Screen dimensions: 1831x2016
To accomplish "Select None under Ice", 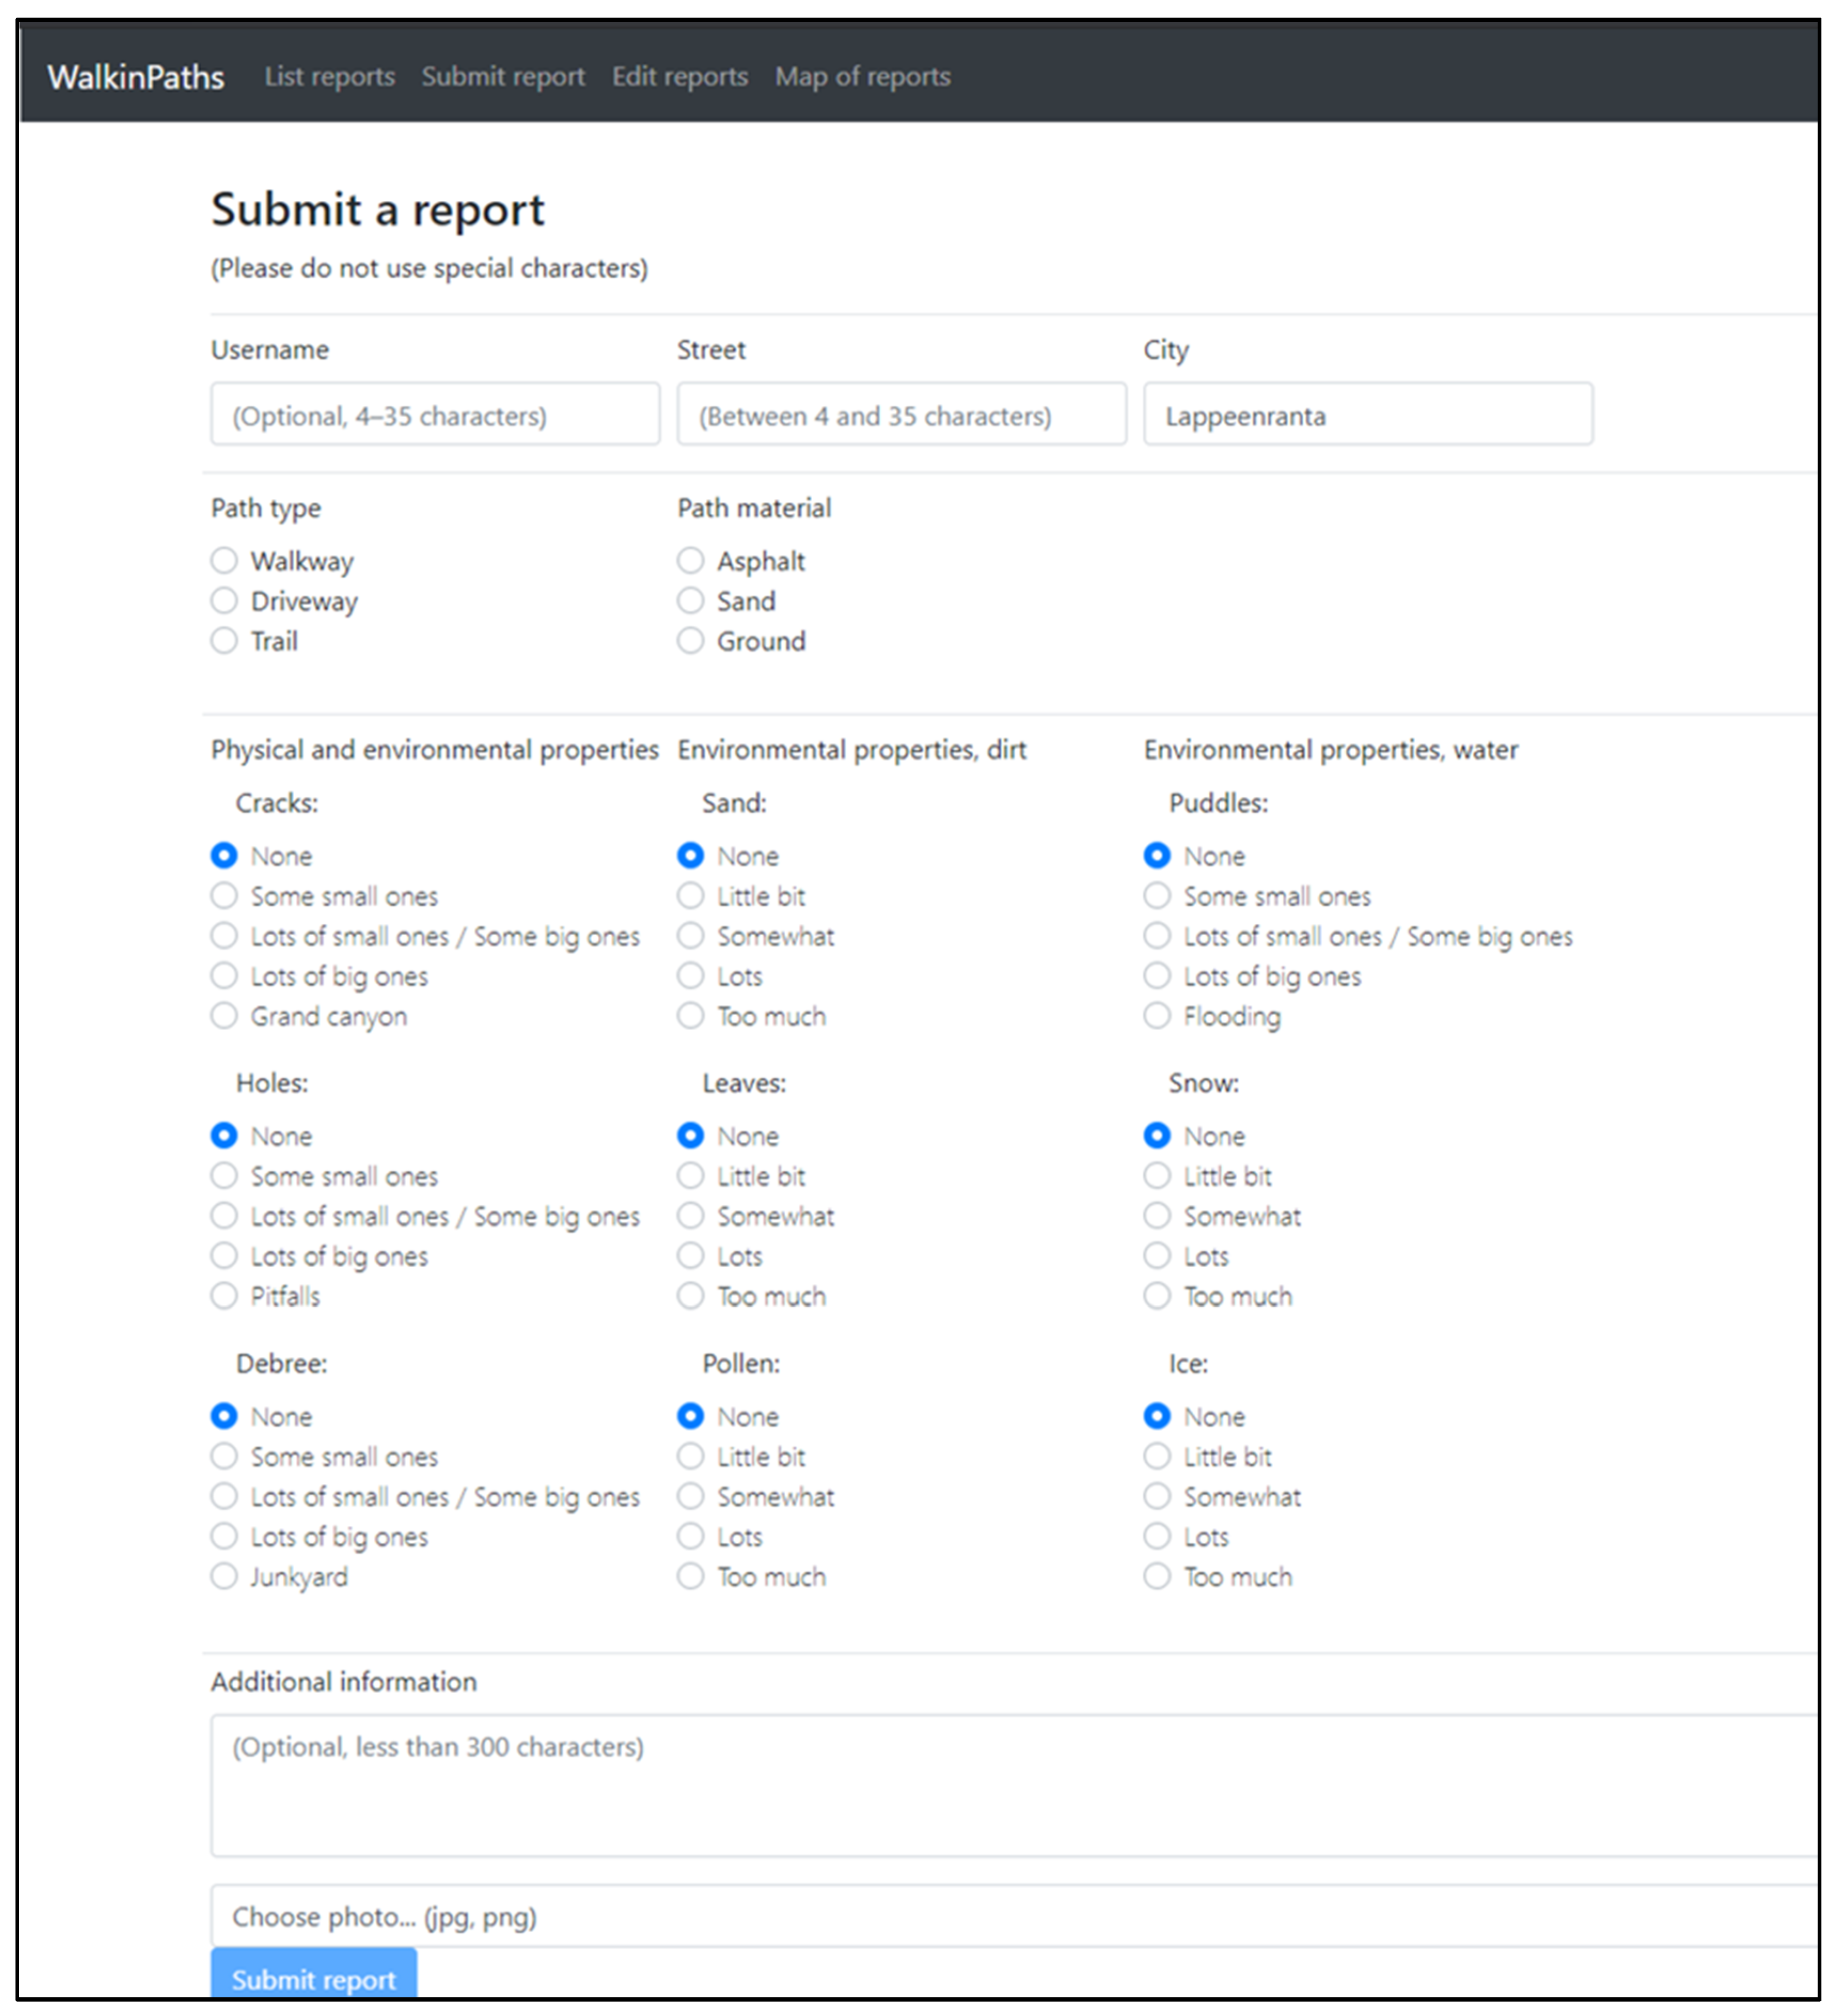I will click(x=1157, y=1417).
